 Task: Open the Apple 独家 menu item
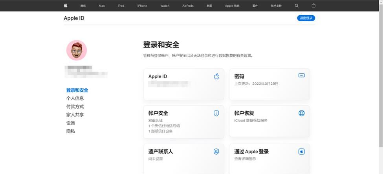(x=232, y=6)
